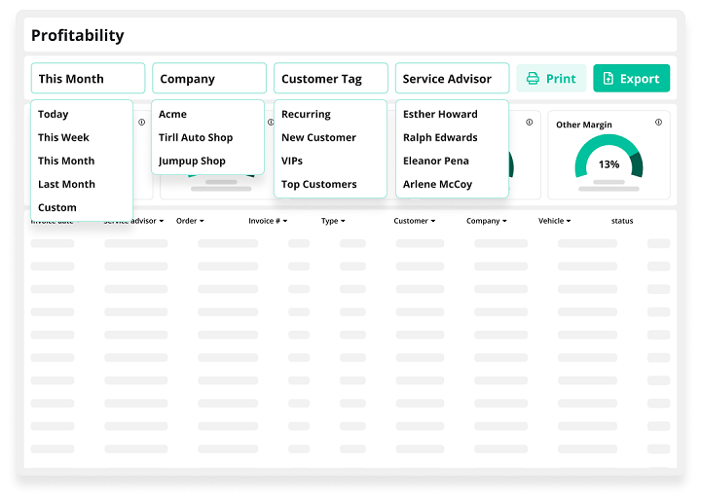
Task: Select Custom date range option
Action: pyautogui.click(x=57, y=207)
